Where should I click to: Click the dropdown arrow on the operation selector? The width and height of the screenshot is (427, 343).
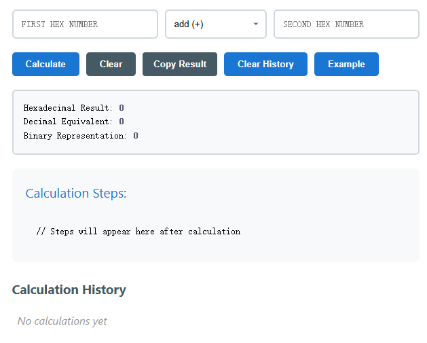(255, 24)
